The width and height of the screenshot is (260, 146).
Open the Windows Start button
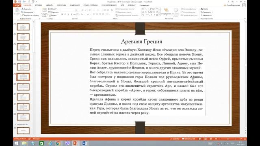coord(16,143)
